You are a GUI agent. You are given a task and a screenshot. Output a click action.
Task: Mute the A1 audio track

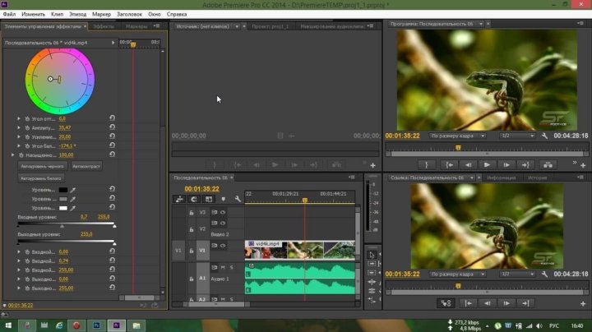[222, 267]
